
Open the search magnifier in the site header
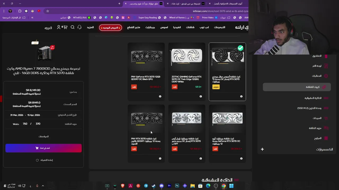point(73,27)
